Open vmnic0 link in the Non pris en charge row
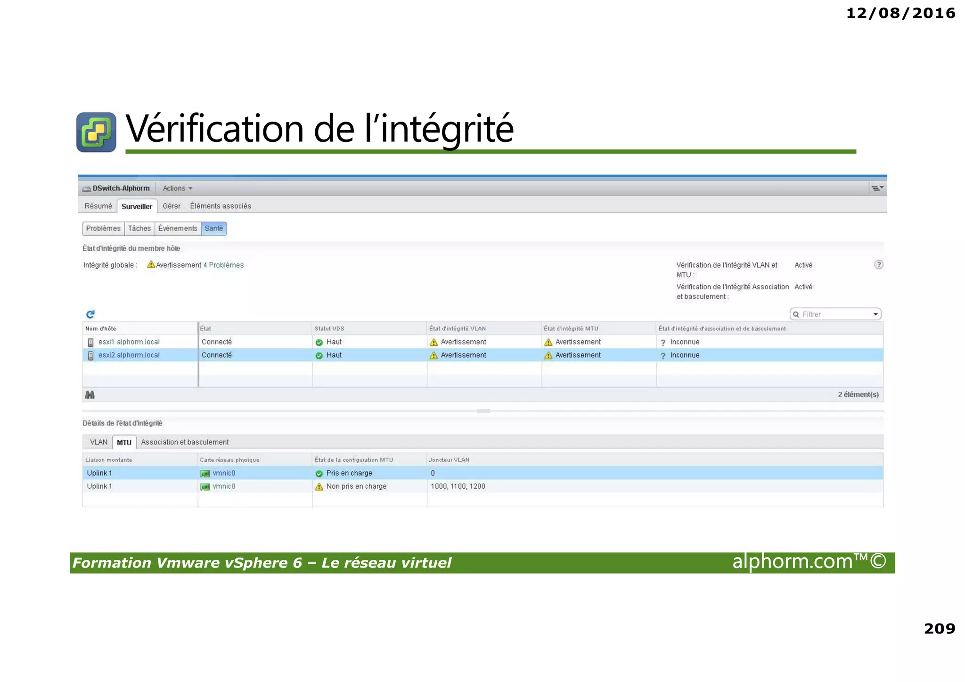 tap(224, 486)
